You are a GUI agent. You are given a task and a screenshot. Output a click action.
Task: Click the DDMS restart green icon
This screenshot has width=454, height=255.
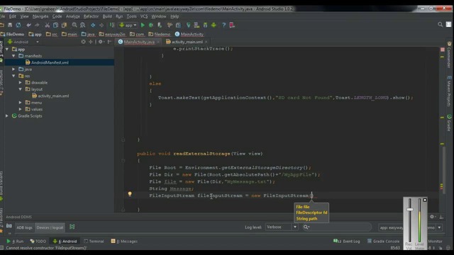pyautogui.click(x=72, y=227)
